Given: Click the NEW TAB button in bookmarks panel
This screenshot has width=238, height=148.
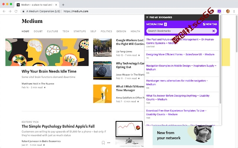Looking at the screenshot, I should pos(210,24).
